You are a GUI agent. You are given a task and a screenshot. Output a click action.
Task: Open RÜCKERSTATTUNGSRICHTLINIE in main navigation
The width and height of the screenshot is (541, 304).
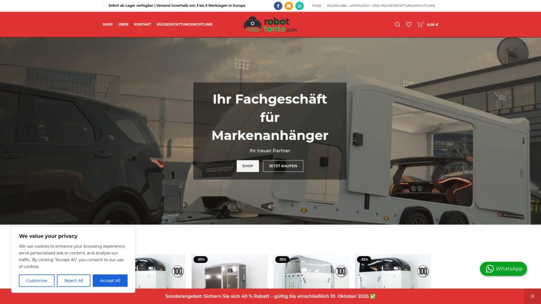coord(184,24)
